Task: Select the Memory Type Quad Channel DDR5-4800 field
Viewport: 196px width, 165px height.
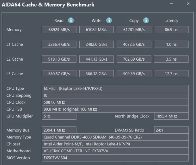Action: pos(115,137)
